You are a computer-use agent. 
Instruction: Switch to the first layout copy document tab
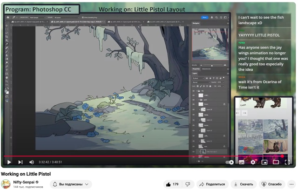coord(29,22)
